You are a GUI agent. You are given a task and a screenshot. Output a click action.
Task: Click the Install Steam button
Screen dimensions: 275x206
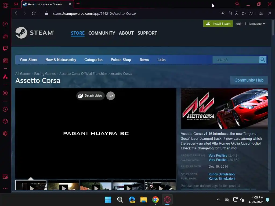point(218,24)
